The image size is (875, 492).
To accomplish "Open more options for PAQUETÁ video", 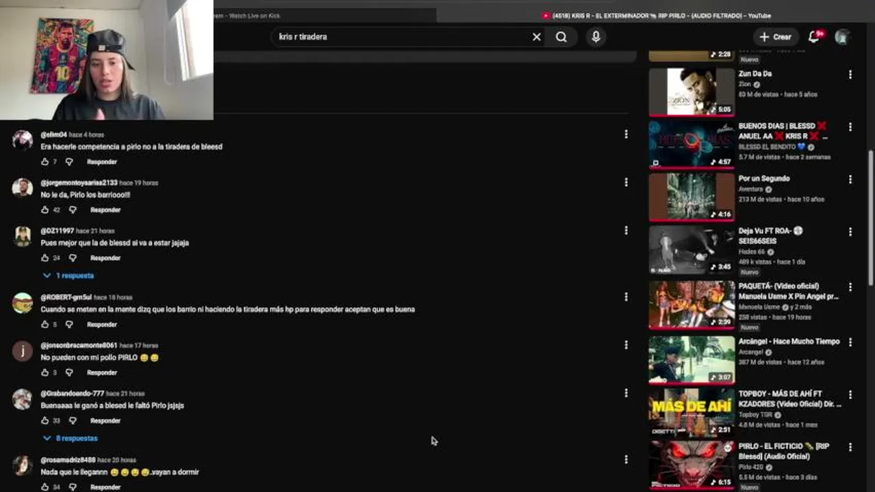I will (x=850, y=287).
